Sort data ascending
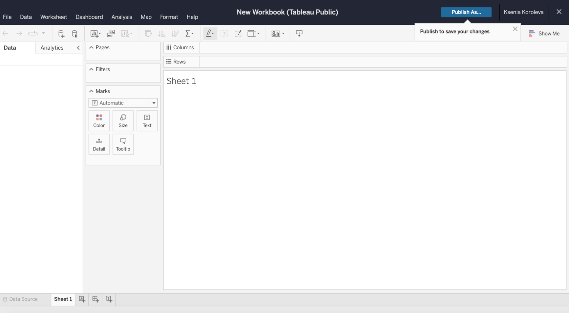569x313 pixels. (x=162, y=33)
